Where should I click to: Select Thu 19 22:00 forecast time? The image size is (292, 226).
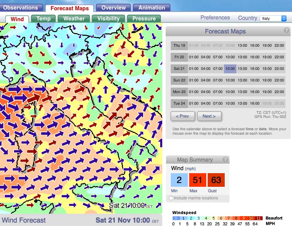[x=279, y=45]
